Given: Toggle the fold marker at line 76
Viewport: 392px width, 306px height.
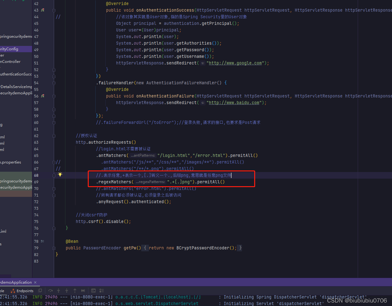Looking at the screenshot, I should 54,228.
